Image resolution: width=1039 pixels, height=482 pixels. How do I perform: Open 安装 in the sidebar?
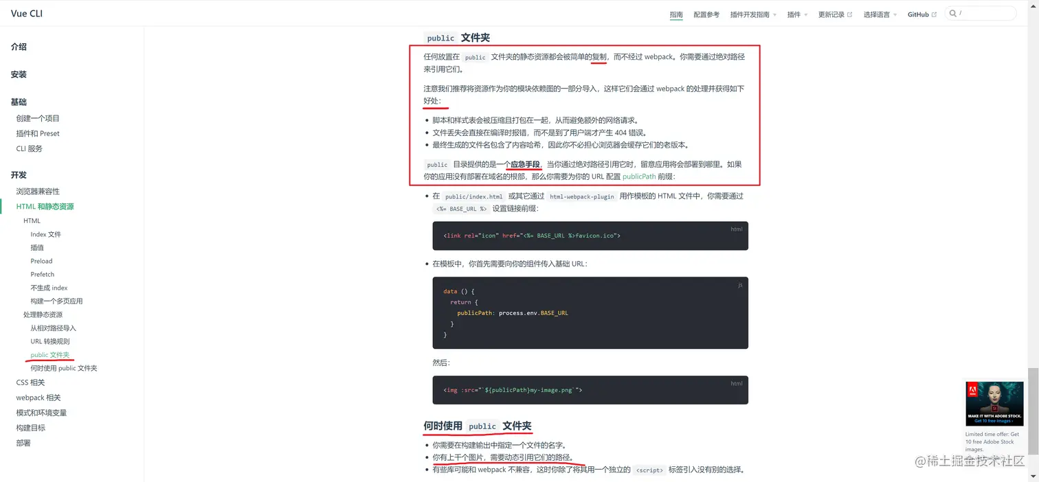(x=19, y=74)
